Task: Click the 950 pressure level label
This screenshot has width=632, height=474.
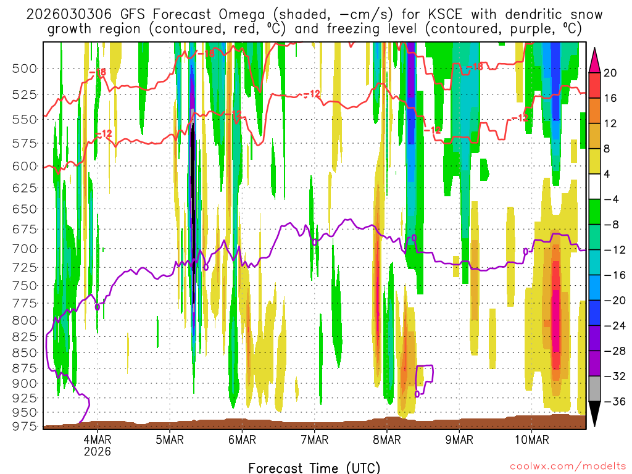Action: 24,412
